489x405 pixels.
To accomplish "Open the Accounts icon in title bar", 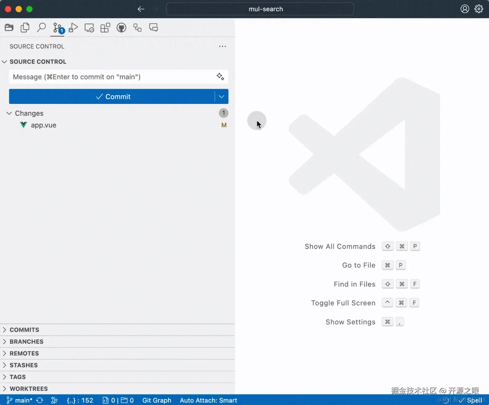I will click(x=465, y=9).
